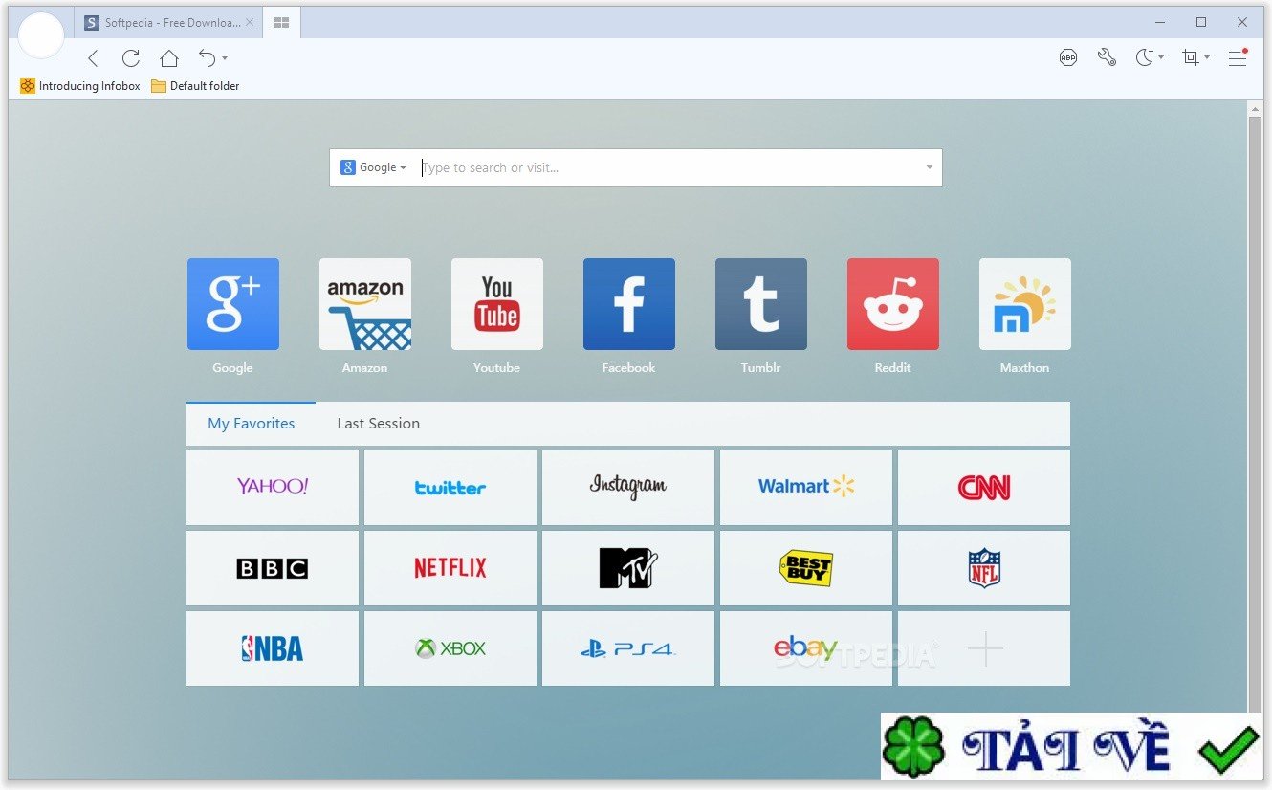The height and width of the screenshot is (790, 1272).
Task: Open the Tumblr quick dial tile
Action: pos(761,304)
